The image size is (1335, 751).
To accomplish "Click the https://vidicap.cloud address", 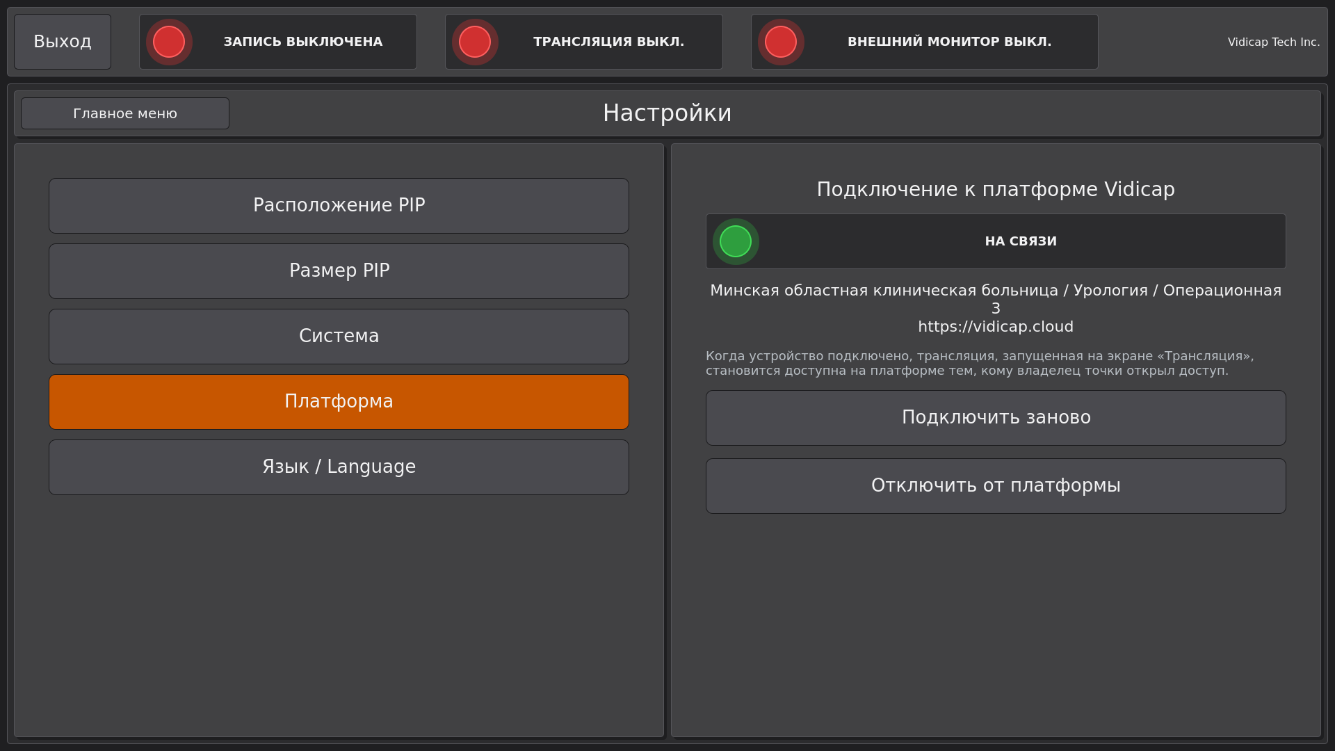I will [996, 327].
